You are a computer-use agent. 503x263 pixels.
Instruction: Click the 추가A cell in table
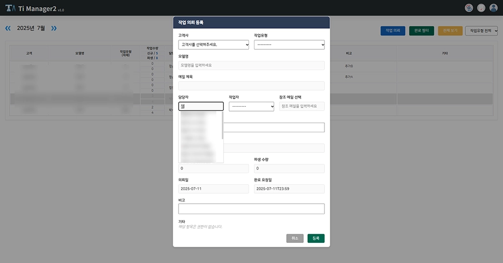point(349,77)
